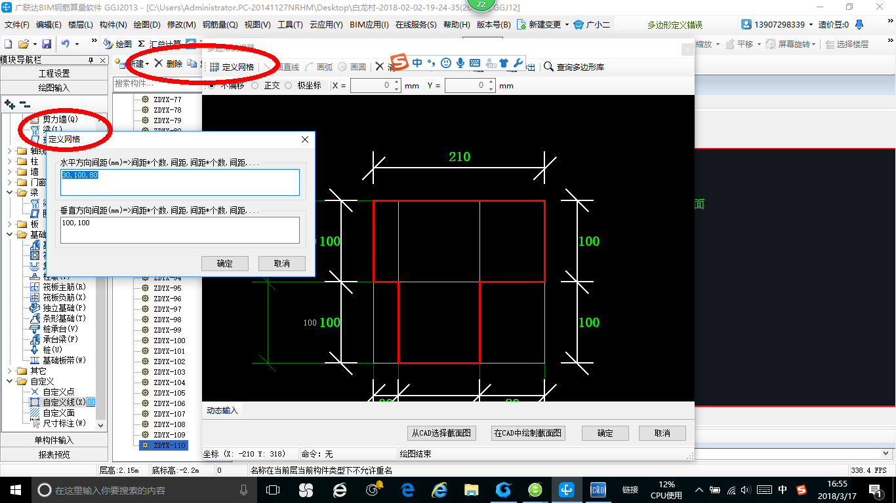
Task: Select 正交 radio option
Action: point(266,86)
